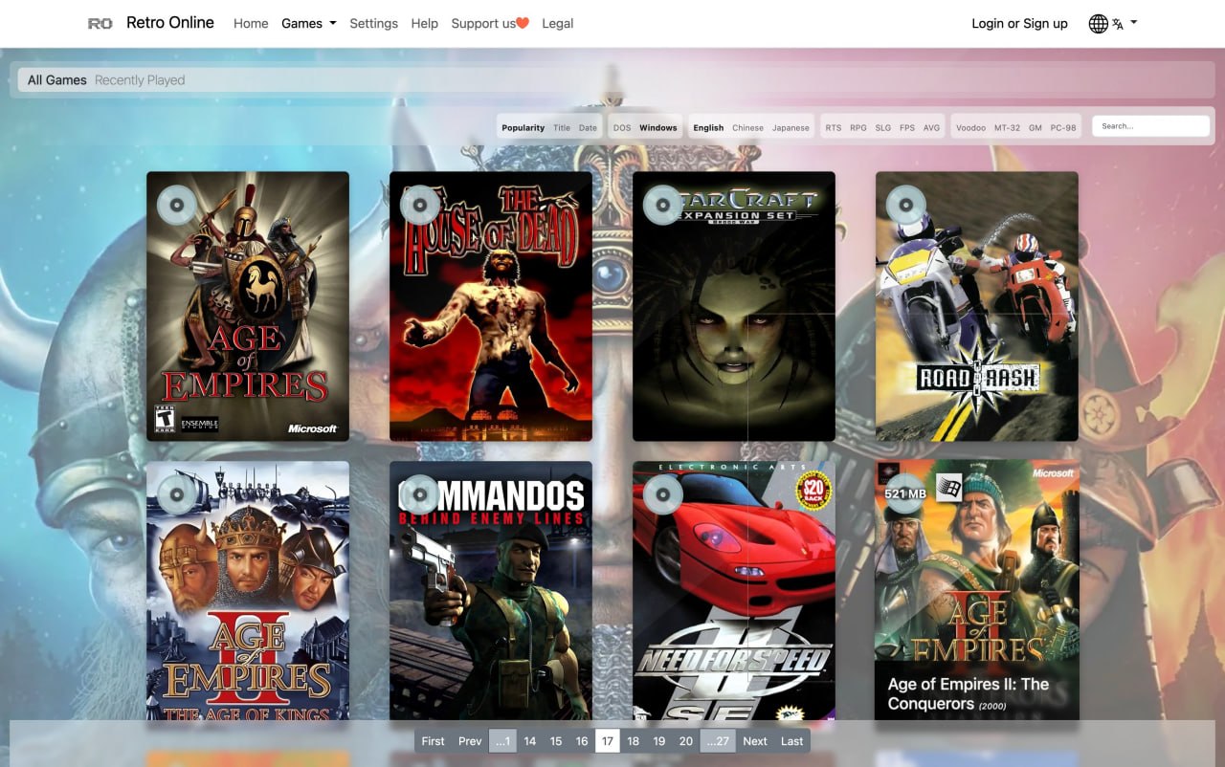Sort games by Date

[x=588, y=127]
